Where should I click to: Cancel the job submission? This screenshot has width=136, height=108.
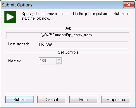tap(52, 100)
